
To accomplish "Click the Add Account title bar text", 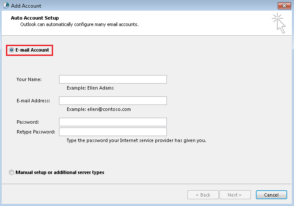I will 26,6.
